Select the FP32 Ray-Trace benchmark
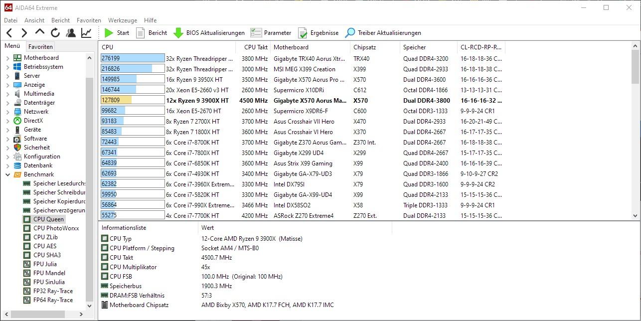Screen dimensions: 641x321 click(x=48, y=291)
